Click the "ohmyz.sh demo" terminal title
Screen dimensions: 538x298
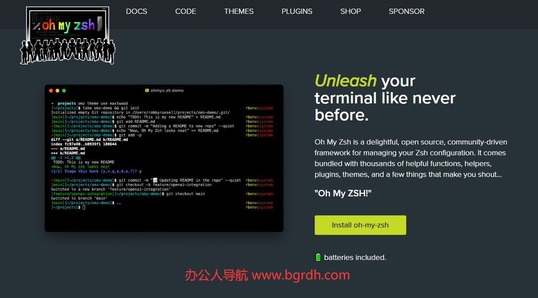point(167,90)
